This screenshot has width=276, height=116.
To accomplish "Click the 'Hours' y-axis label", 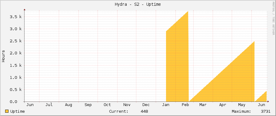I will point(3,56).
